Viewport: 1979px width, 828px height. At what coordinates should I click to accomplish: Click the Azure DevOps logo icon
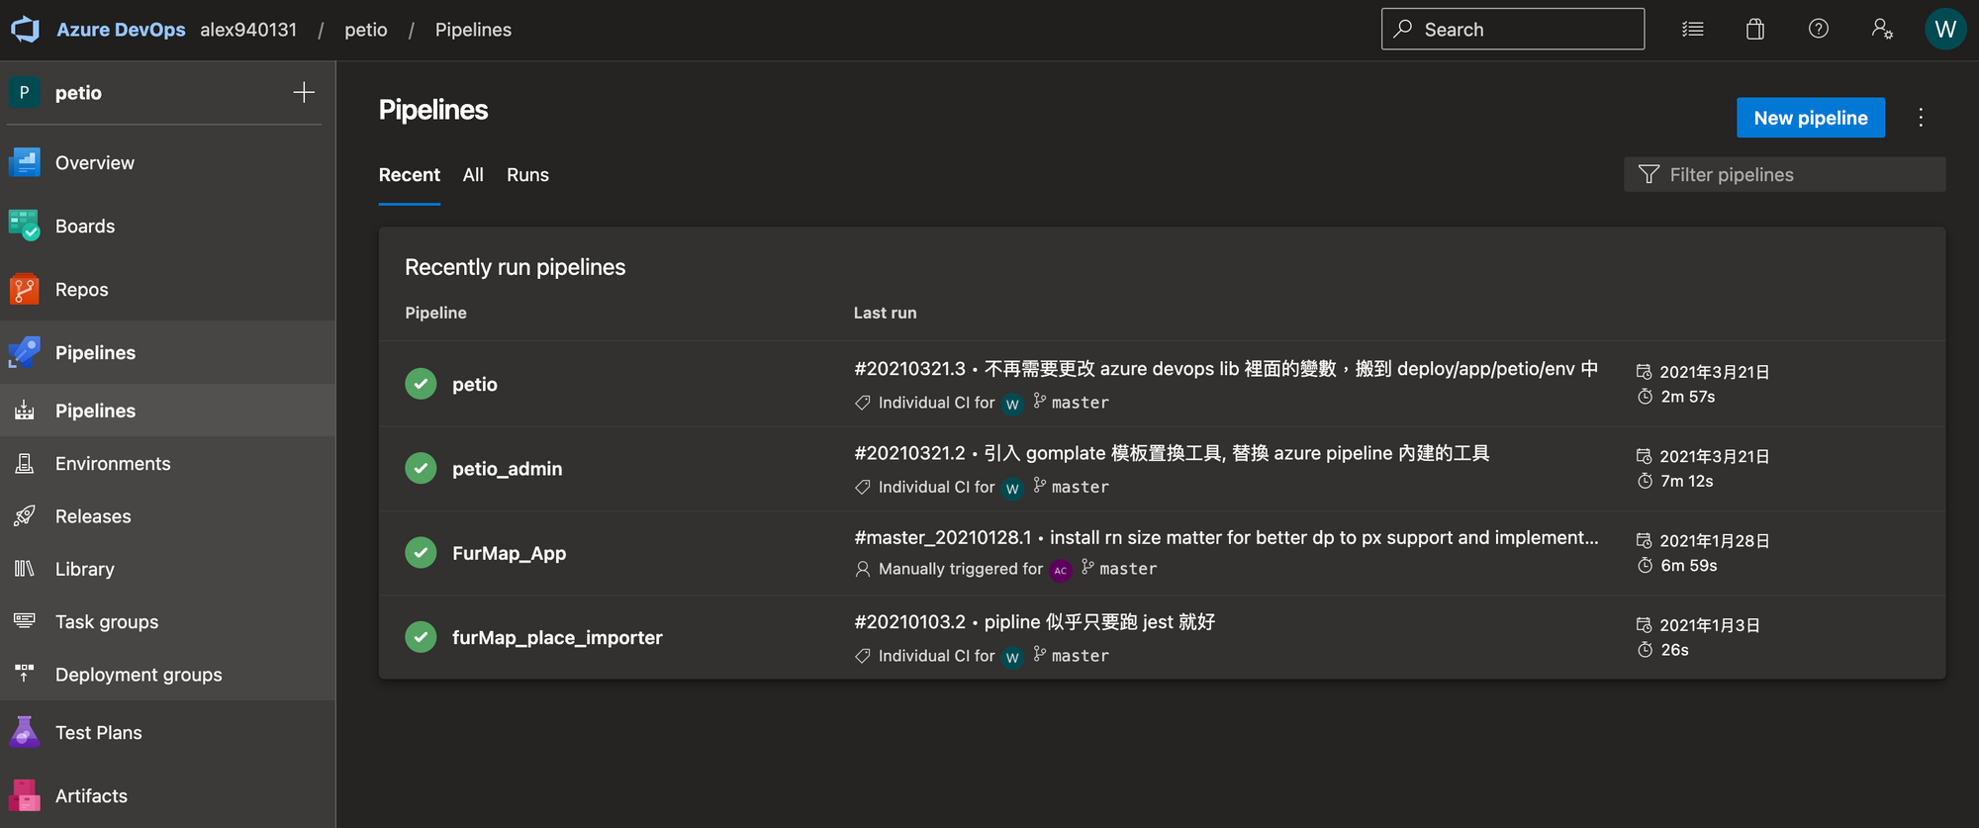pos(26,30)
